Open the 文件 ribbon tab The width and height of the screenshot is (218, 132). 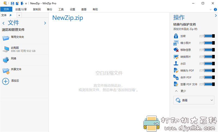(x=6, y=9)
